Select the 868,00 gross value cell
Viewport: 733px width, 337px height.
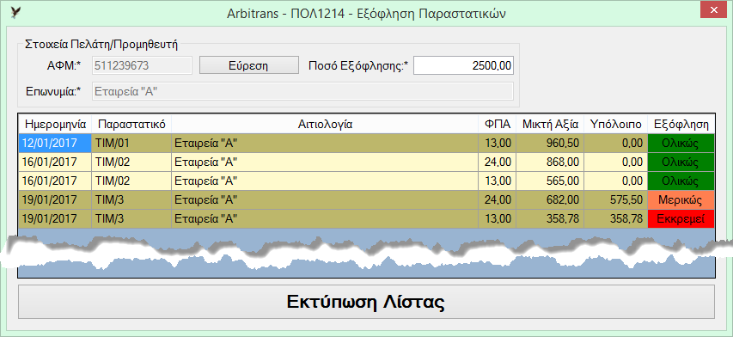point(550,162)
